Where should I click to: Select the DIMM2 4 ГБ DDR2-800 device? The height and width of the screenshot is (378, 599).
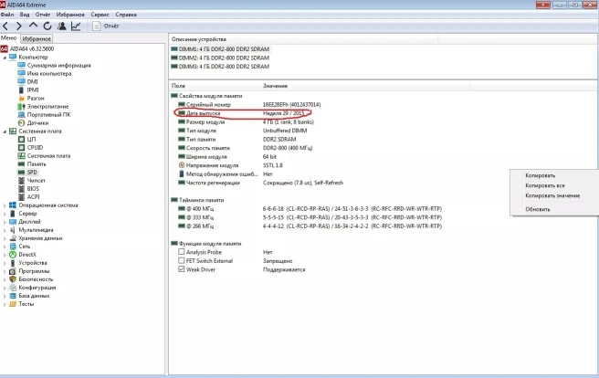click(220, 58)
